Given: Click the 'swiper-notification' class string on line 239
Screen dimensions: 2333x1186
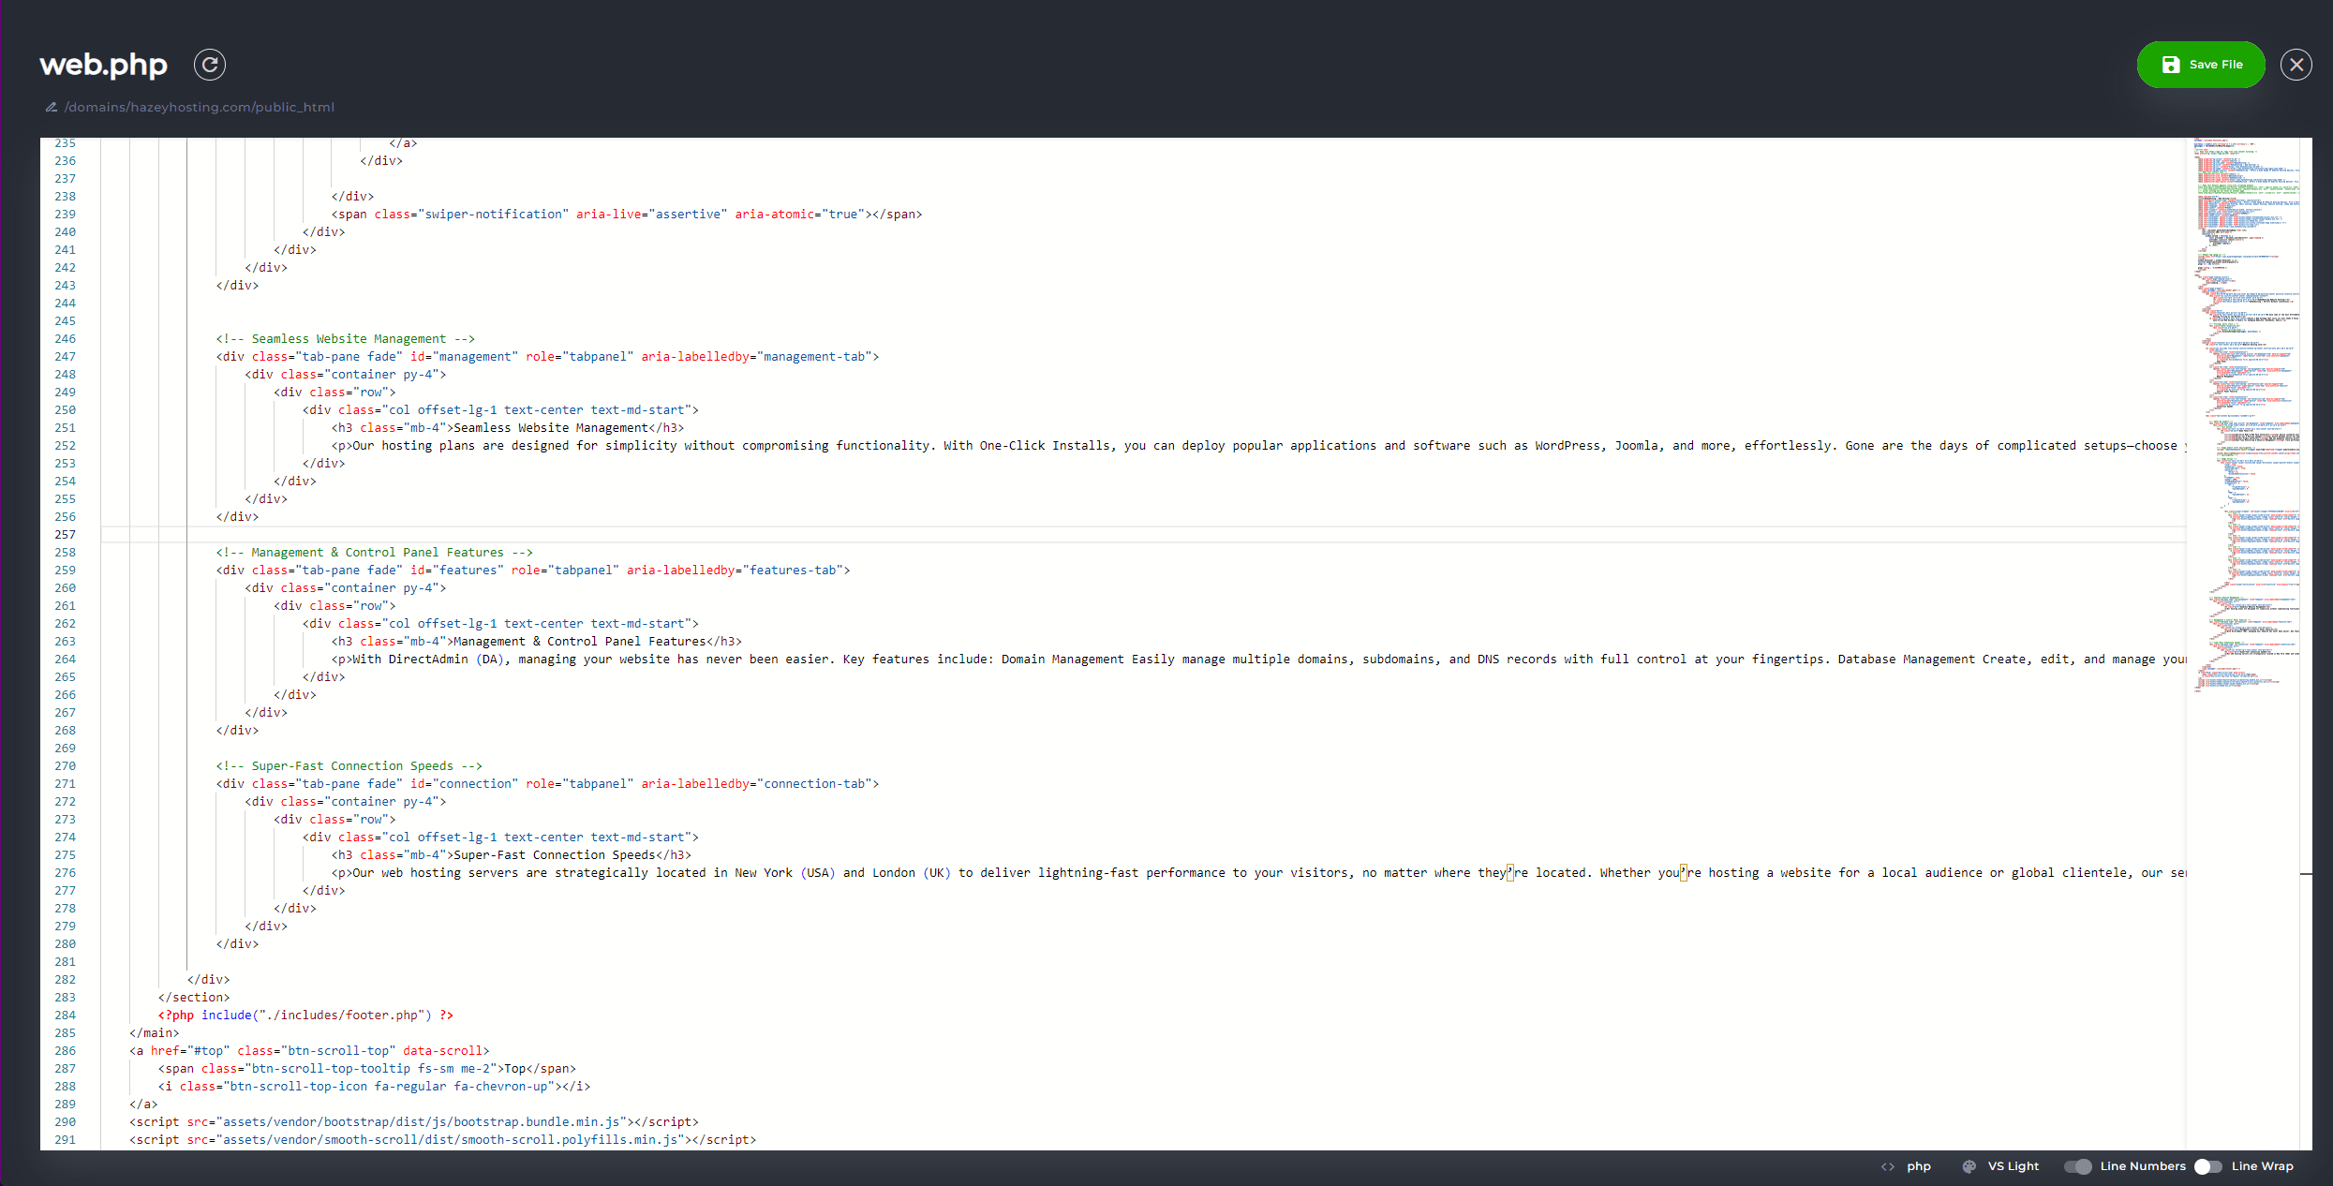Looking at the screenshot, I should tap(493, 215).
